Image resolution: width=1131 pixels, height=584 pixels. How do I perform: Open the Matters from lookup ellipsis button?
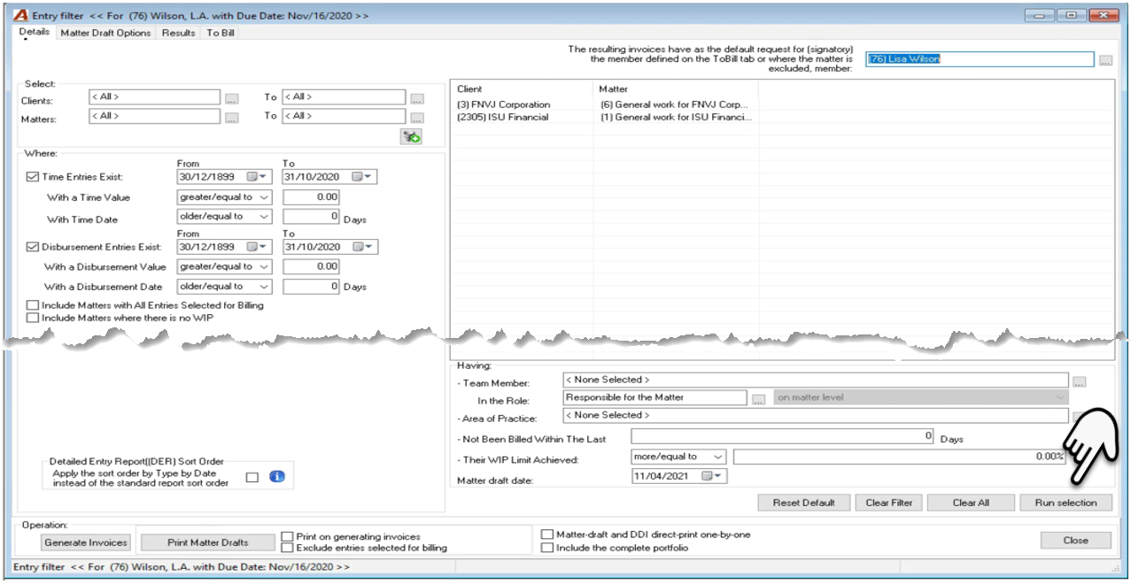[231, 118]
